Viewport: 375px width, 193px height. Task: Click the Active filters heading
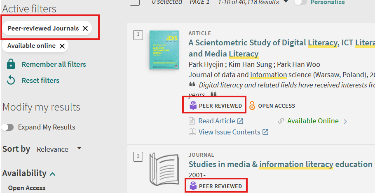29,9
